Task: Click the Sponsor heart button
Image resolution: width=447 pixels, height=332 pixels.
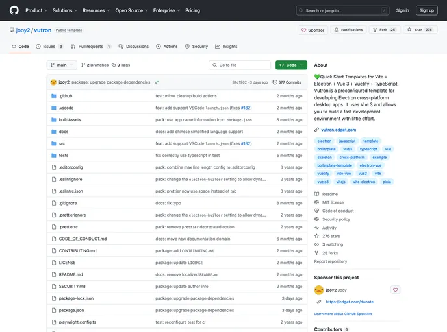Action: pyautogui.click(x=313, y=30)
